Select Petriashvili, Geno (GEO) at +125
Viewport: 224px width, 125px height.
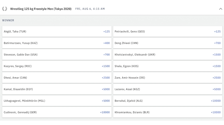click(168, 31)
